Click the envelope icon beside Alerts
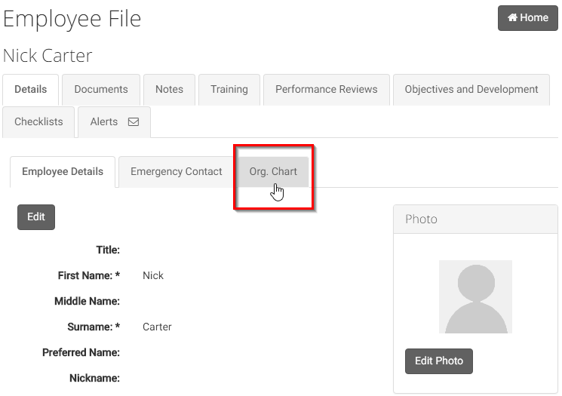562x396 pixels. [134, 122]
